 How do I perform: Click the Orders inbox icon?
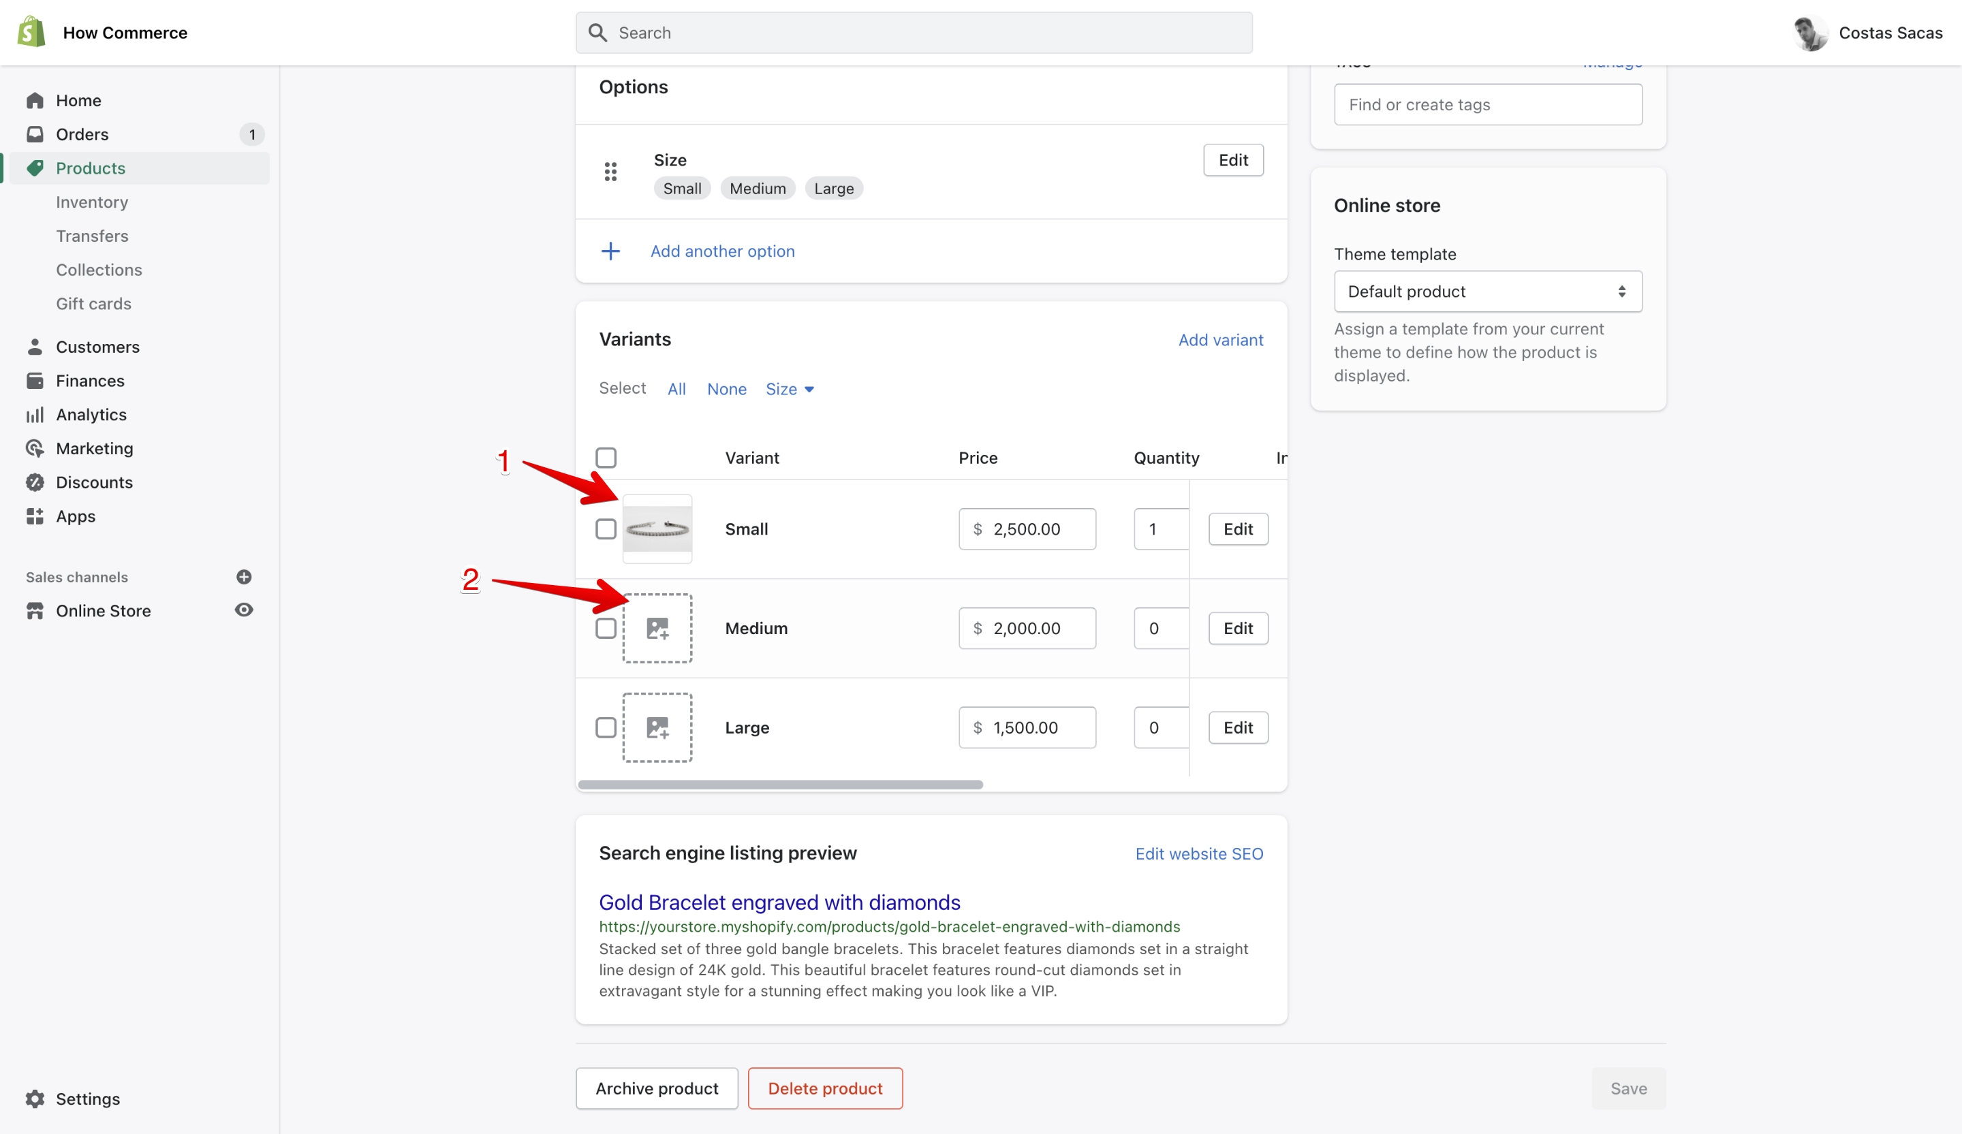coord(35,134)
